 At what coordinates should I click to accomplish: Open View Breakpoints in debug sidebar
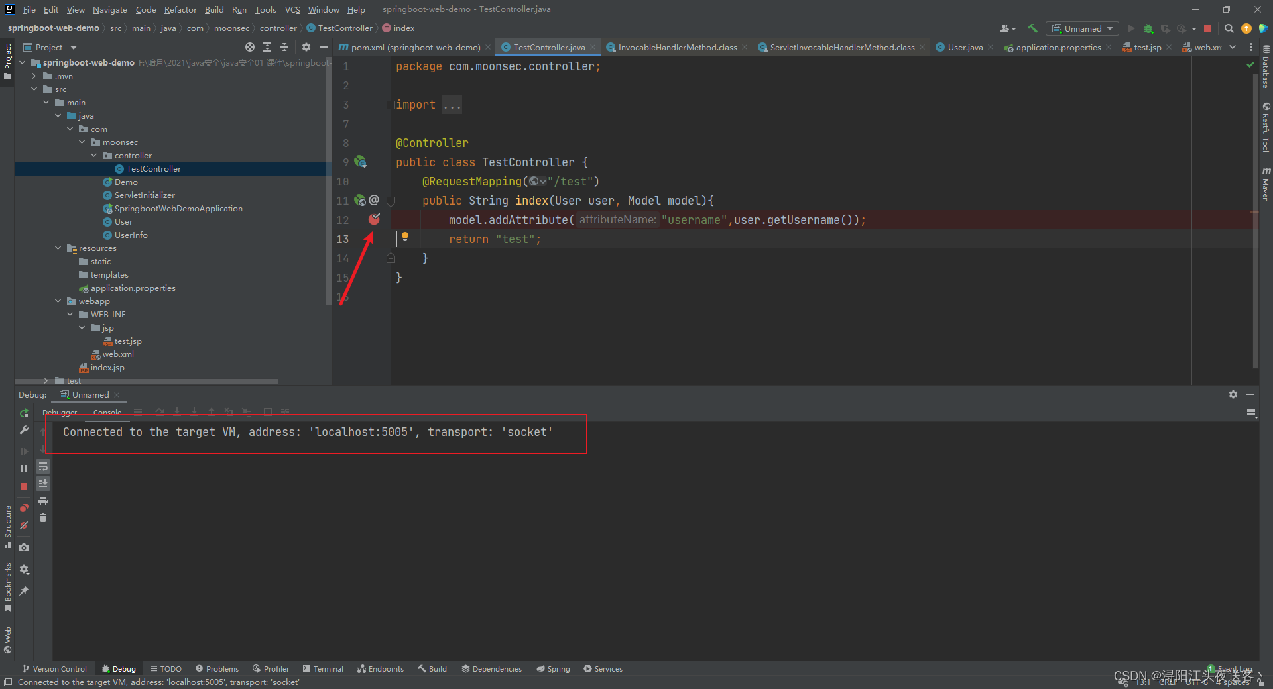(24, 507)
